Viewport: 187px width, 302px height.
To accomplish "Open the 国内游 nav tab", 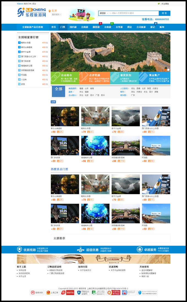I will pyautogui.click(x=73, y=27).
